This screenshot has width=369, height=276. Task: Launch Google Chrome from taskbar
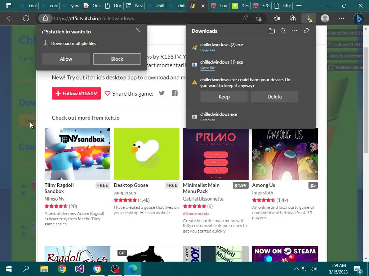click(62, 269)
